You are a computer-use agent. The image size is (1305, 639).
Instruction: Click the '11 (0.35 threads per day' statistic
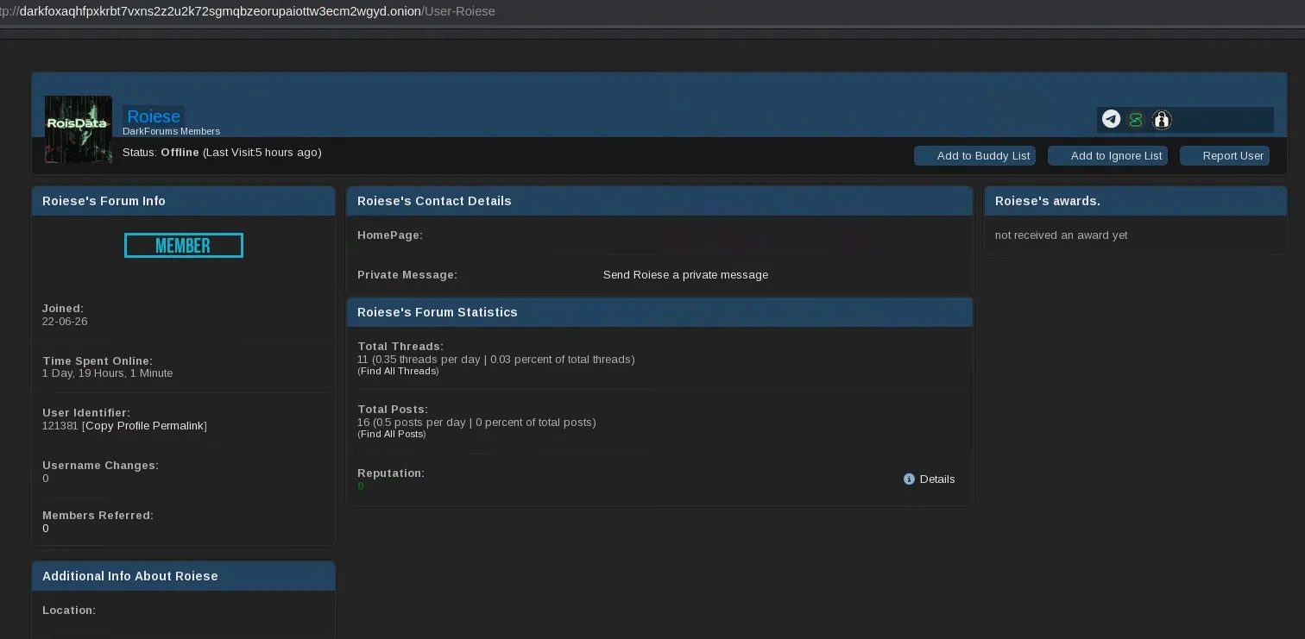[495, 359]
